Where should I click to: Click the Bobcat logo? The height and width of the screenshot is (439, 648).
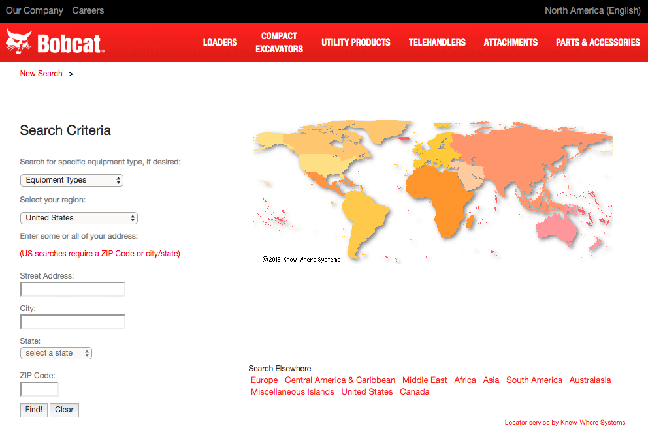click(x=55, y=42)
